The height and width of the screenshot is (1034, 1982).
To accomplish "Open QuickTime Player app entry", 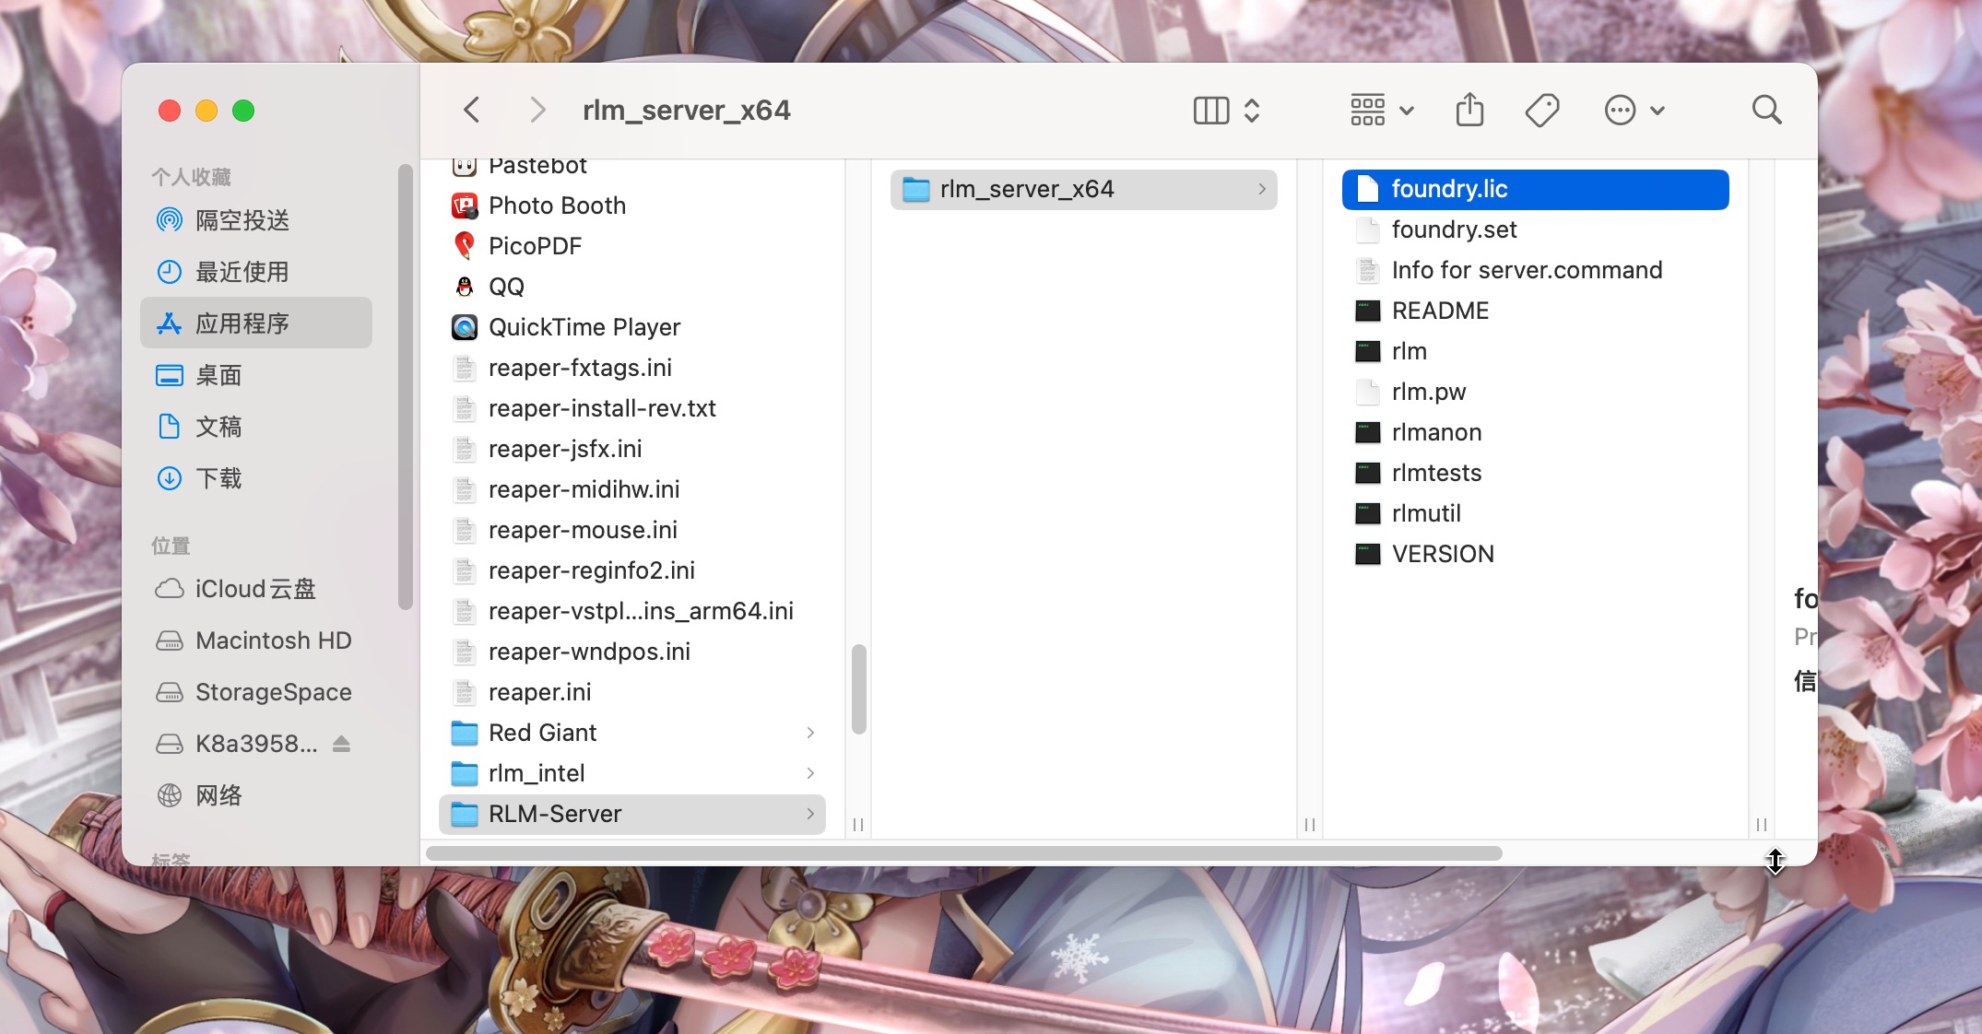I will [584, 327].
